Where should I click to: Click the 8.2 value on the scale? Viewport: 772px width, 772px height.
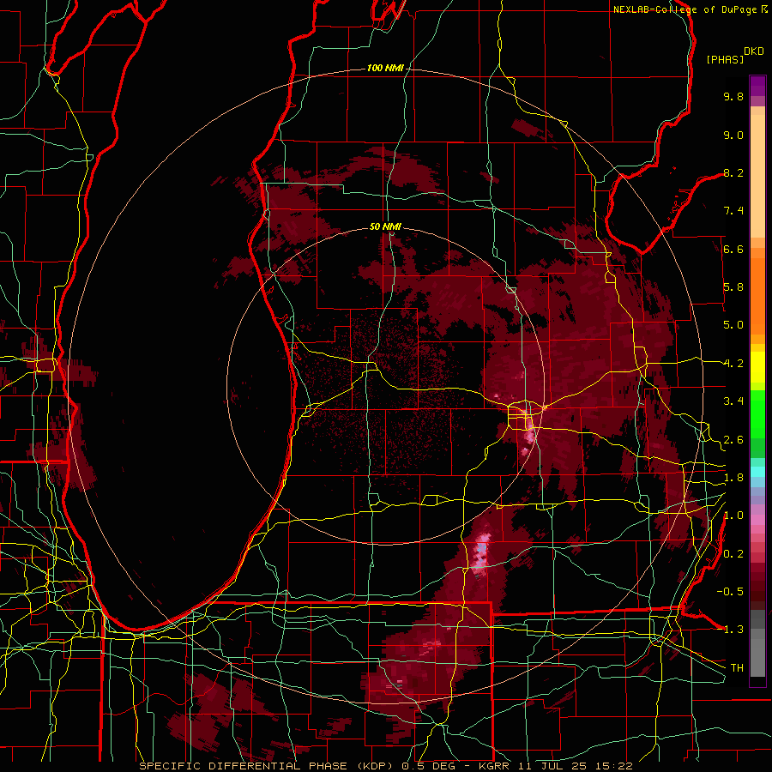point(733,172)
